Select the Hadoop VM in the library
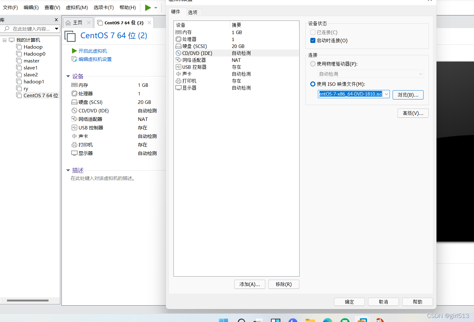The width and height of the screenshot is (474, 322). pyautogui.click(x=33, y=47)
